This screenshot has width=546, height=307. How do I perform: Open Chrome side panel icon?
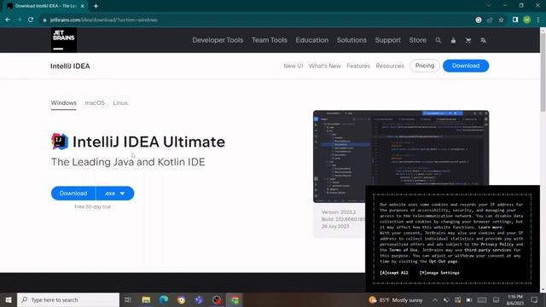coord(515,20)
